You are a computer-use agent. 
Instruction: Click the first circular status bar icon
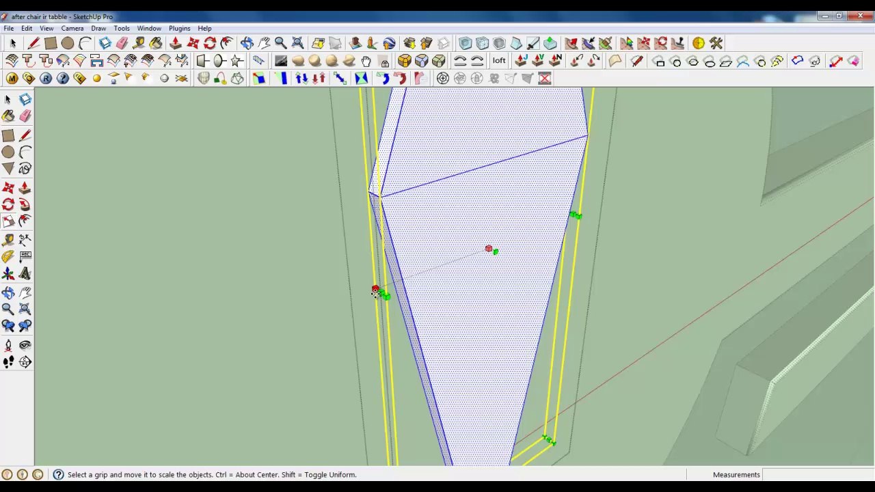[x=7, y=475]
